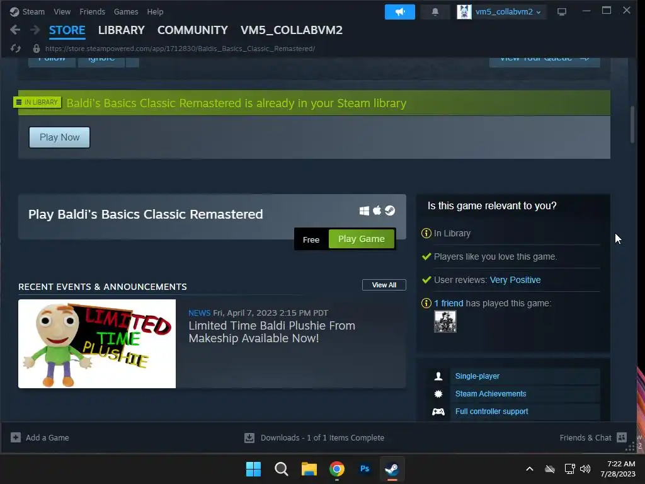Open the Games menu

tap(126, 12)
